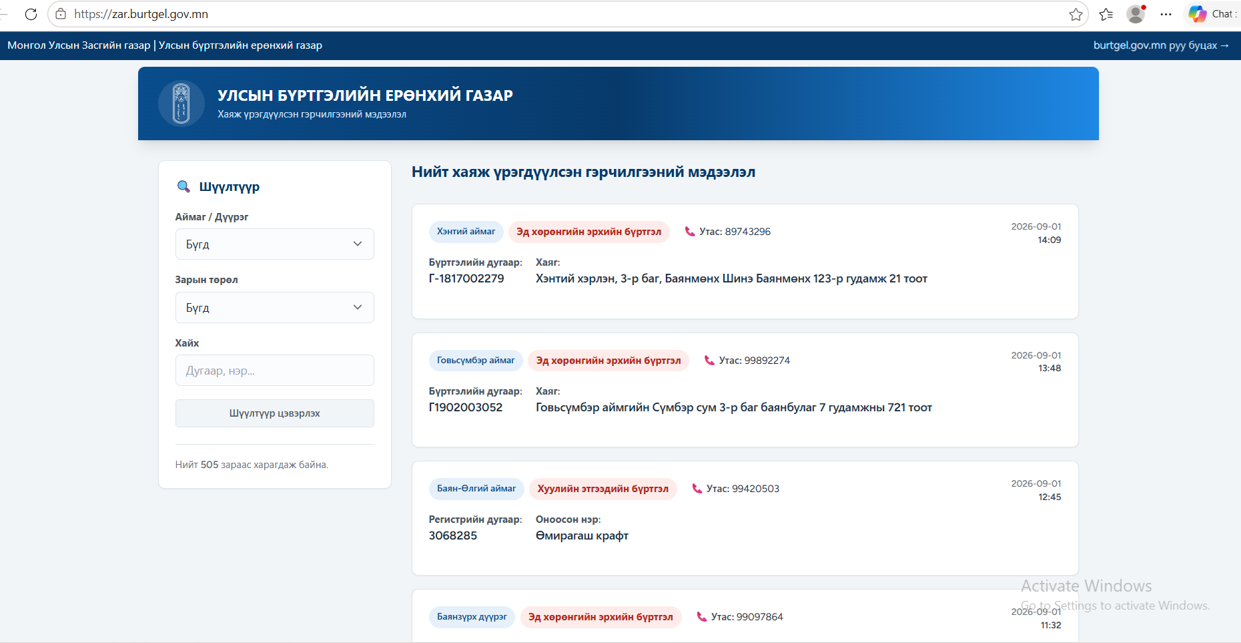Click the Хэнтий аймаг tag

pos(466,232)
